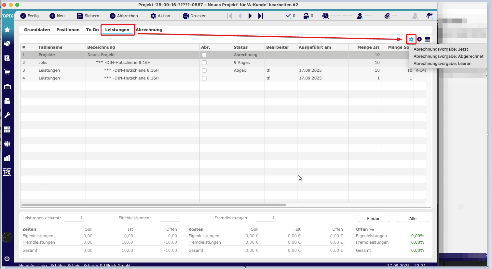Switch to the Grunddaten tab
Screen dimensions: 492x269
point(37,30)
